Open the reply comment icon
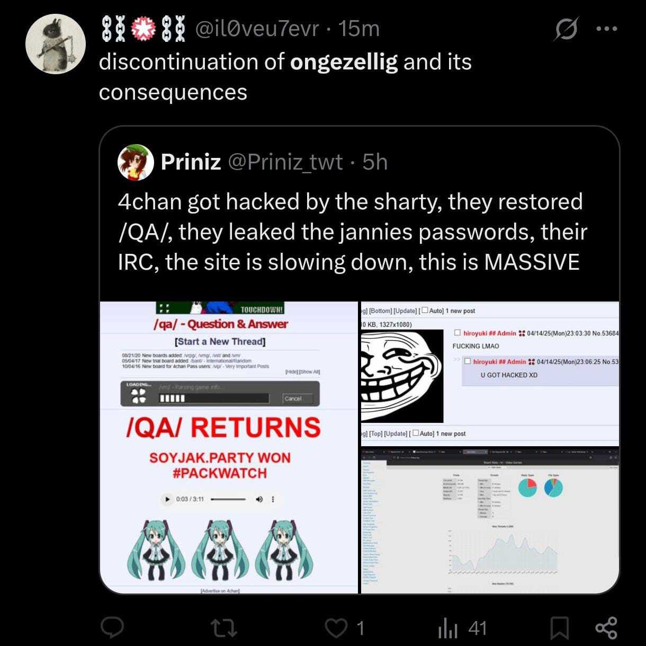This screenshot has width=646, height=646. click(112, 628)
